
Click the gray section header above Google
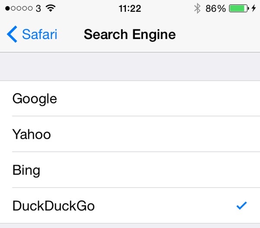(x=130, y=66)
